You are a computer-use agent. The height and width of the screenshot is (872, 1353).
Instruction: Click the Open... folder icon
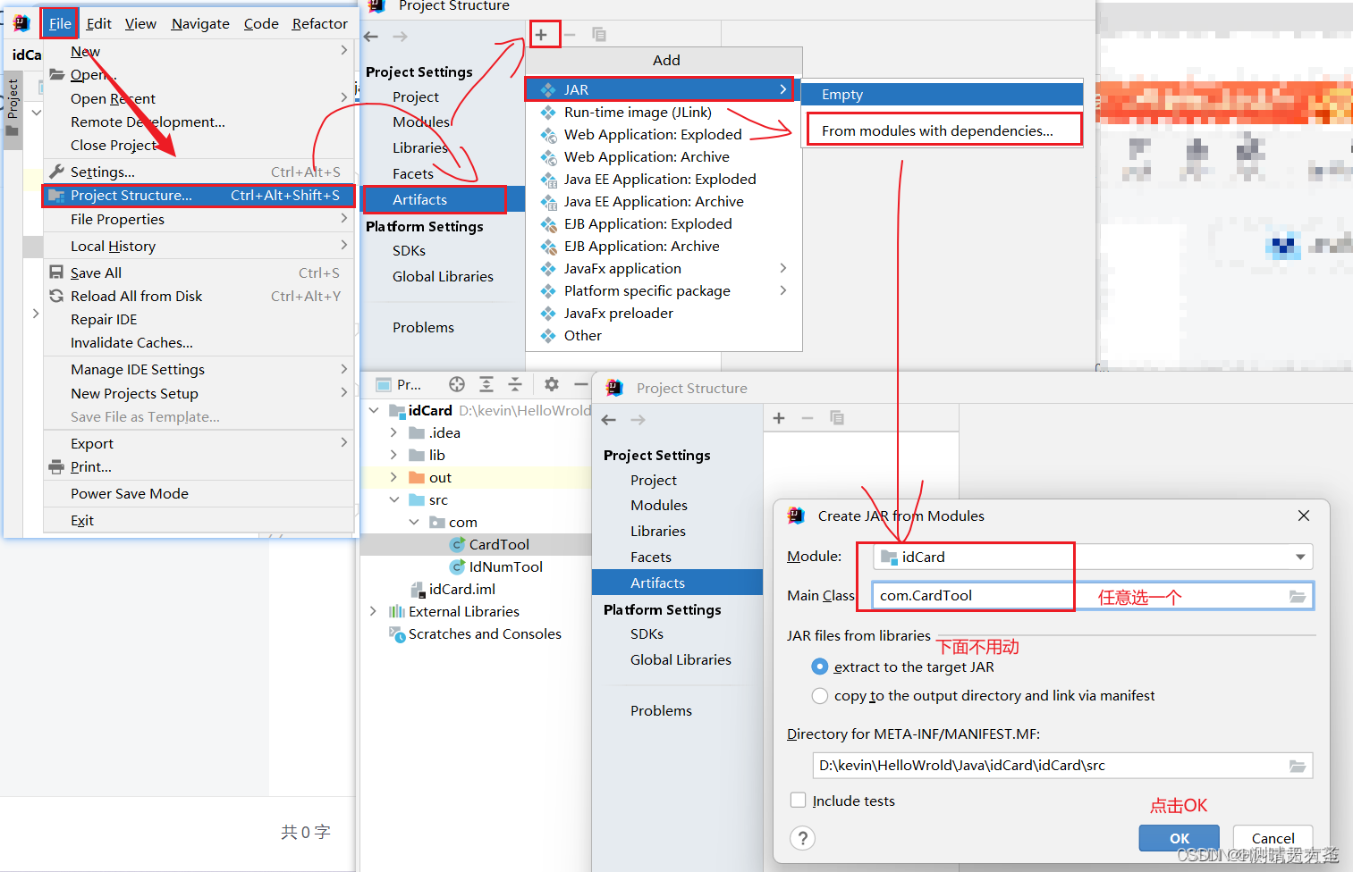point(56,74)
